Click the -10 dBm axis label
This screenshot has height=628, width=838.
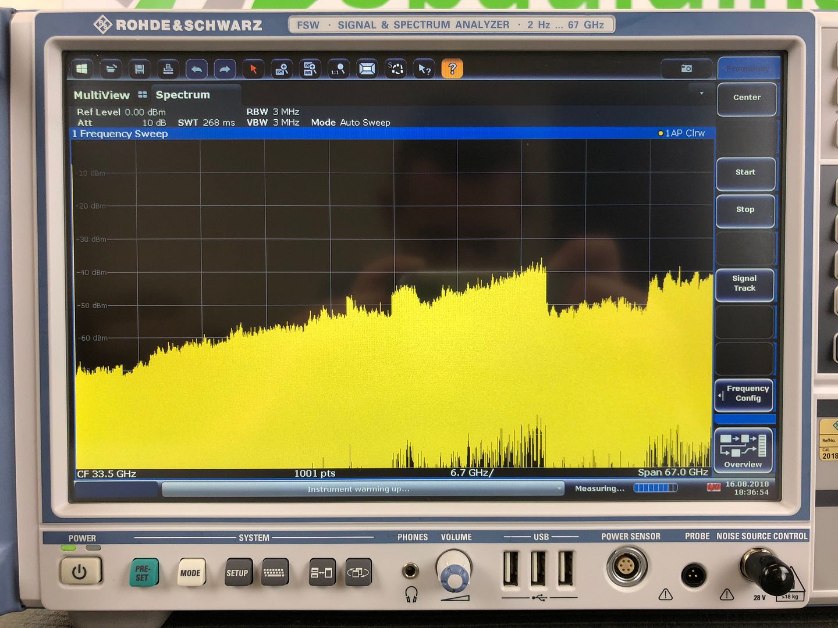click(x=90, y=173)
